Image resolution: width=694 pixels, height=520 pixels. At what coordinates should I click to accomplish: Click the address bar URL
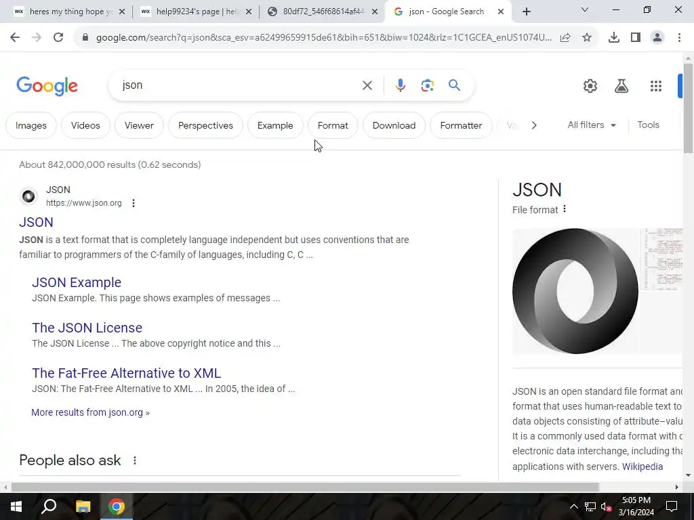(x=323, y=38)
